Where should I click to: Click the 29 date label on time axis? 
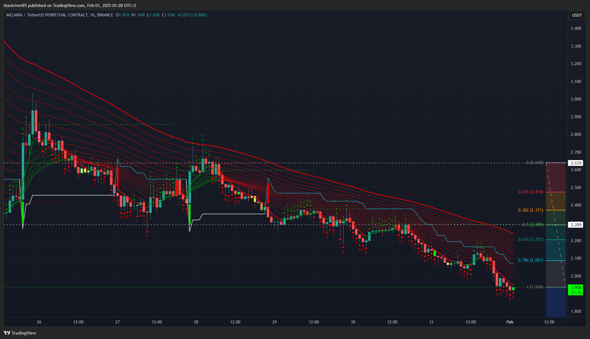click(x=275, y=322)
